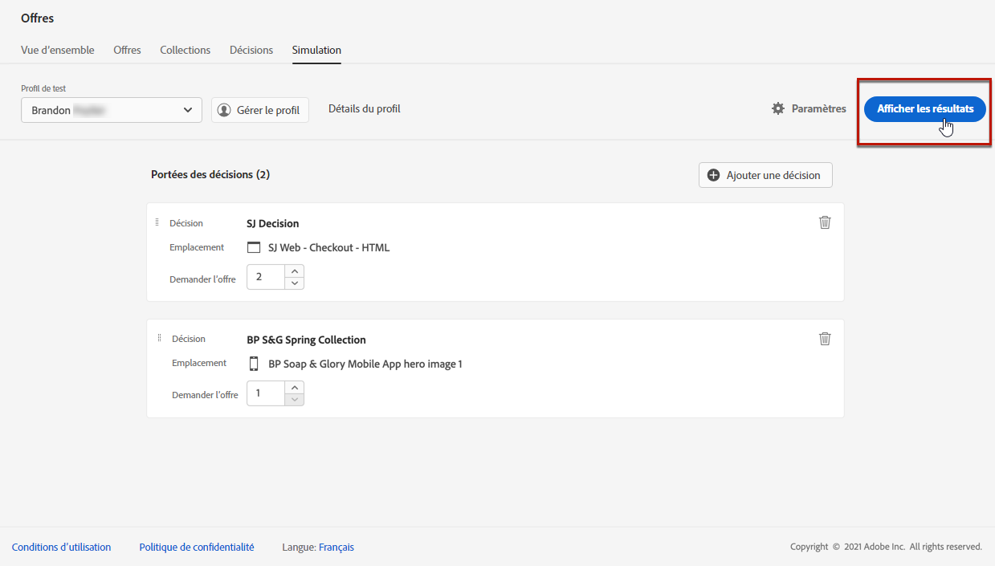Viewport: 995px width, 566px height.
Task: Click the drag handle of BP S&G Spring Collection
Action: [x=159, y=338]
